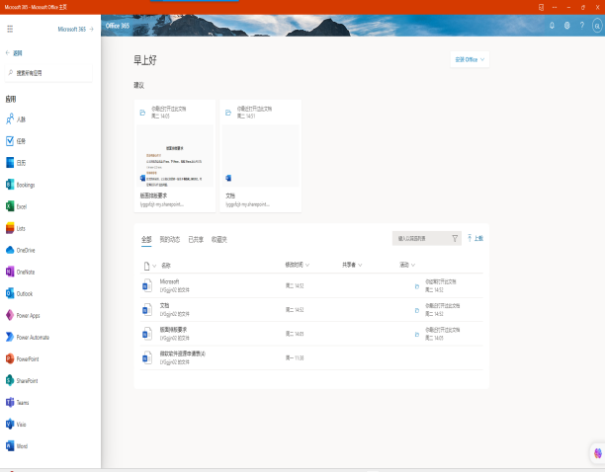
Task: Switch to the 我的动态 tab
Action: click(x=170, y=239)
